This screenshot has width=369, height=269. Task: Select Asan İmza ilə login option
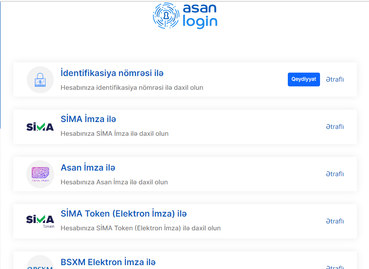(x=88, y=168)
